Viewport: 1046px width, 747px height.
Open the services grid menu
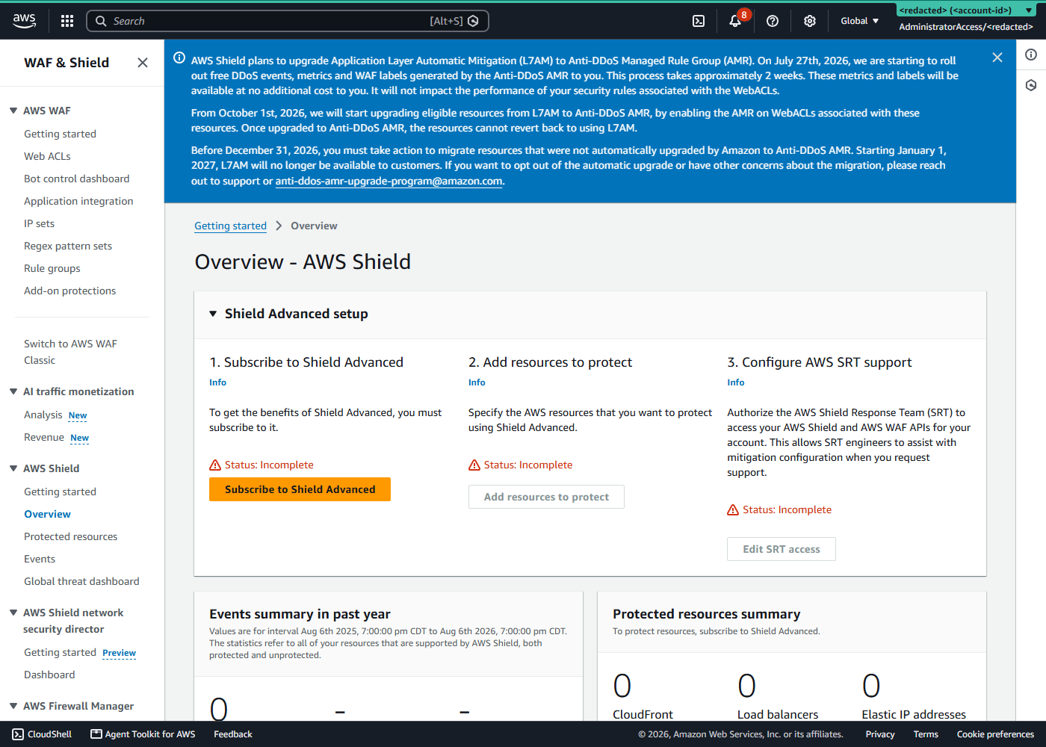click(67, 21)
